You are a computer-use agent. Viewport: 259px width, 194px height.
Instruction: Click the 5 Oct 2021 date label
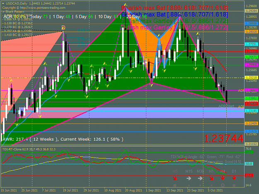(x=215, y=190)
